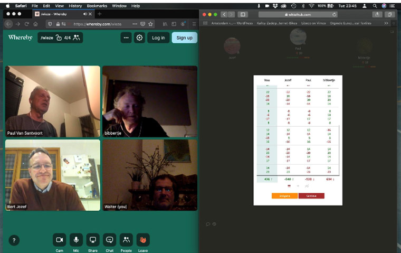Open the Firefox hamburger menu
Screen dimensions: 401x253
(194, 24)
